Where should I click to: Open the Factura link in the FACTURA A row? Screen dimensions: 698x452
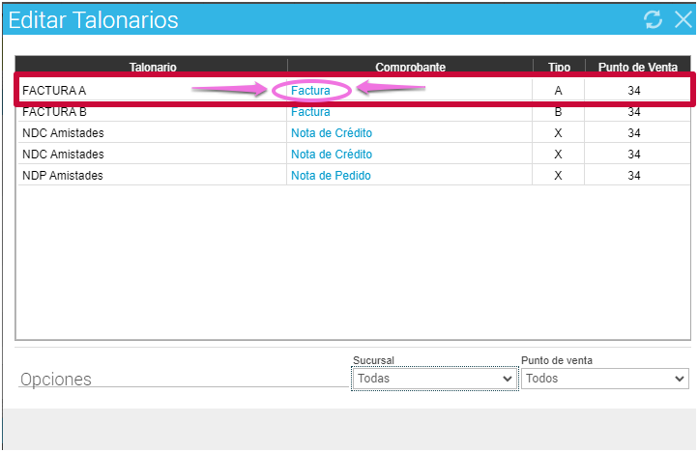click(x=310, y=91)
